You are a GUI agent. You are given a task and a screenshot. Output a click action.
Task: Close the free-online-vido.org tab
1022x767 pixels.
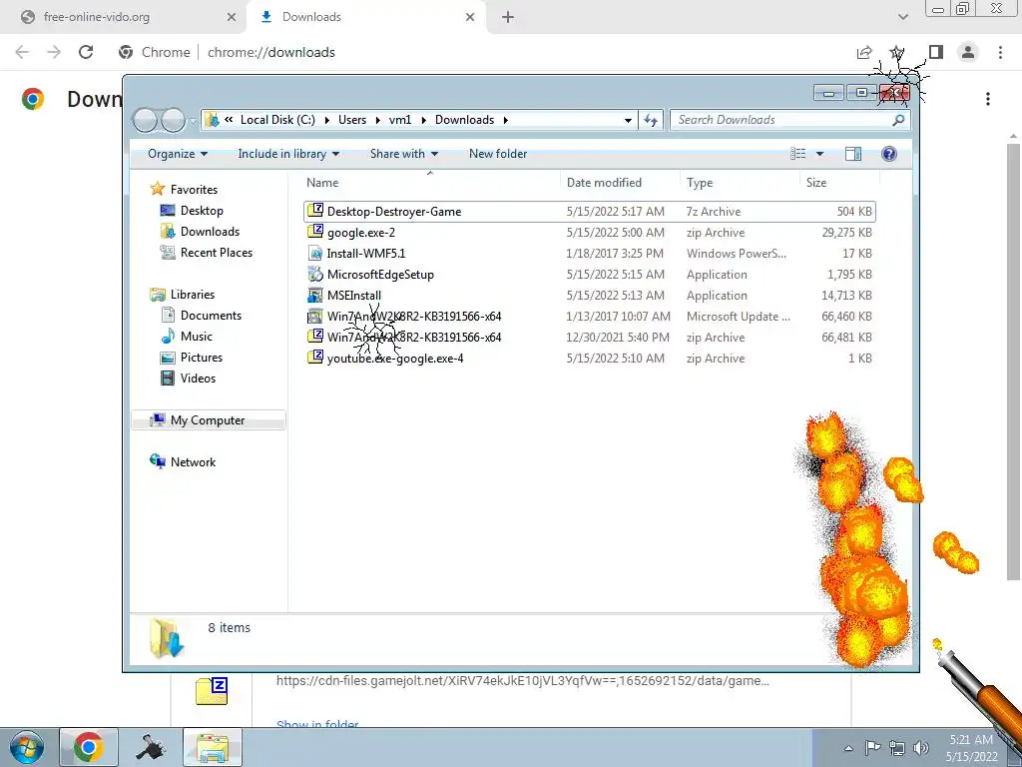pos(232,17)
